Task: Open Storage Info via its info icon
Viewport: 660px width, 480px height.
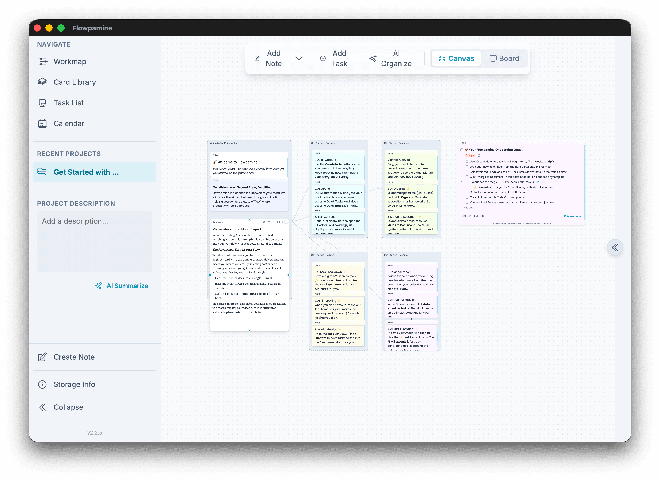Action: pos(43,384)
